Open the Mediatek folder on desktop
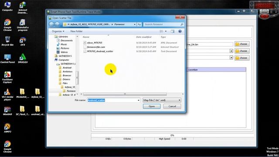279x157 pixels. [22, 93]
